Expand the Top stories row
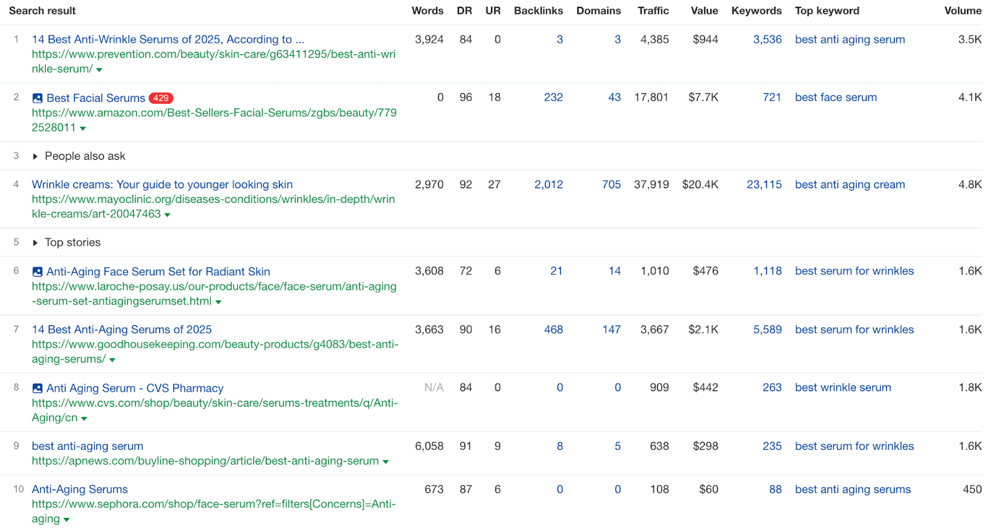 point(35,243)
